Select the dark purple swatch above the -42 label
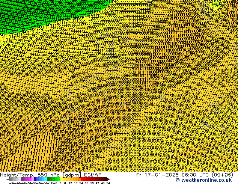This screenshot has width=238, height=184. (22, 179)
